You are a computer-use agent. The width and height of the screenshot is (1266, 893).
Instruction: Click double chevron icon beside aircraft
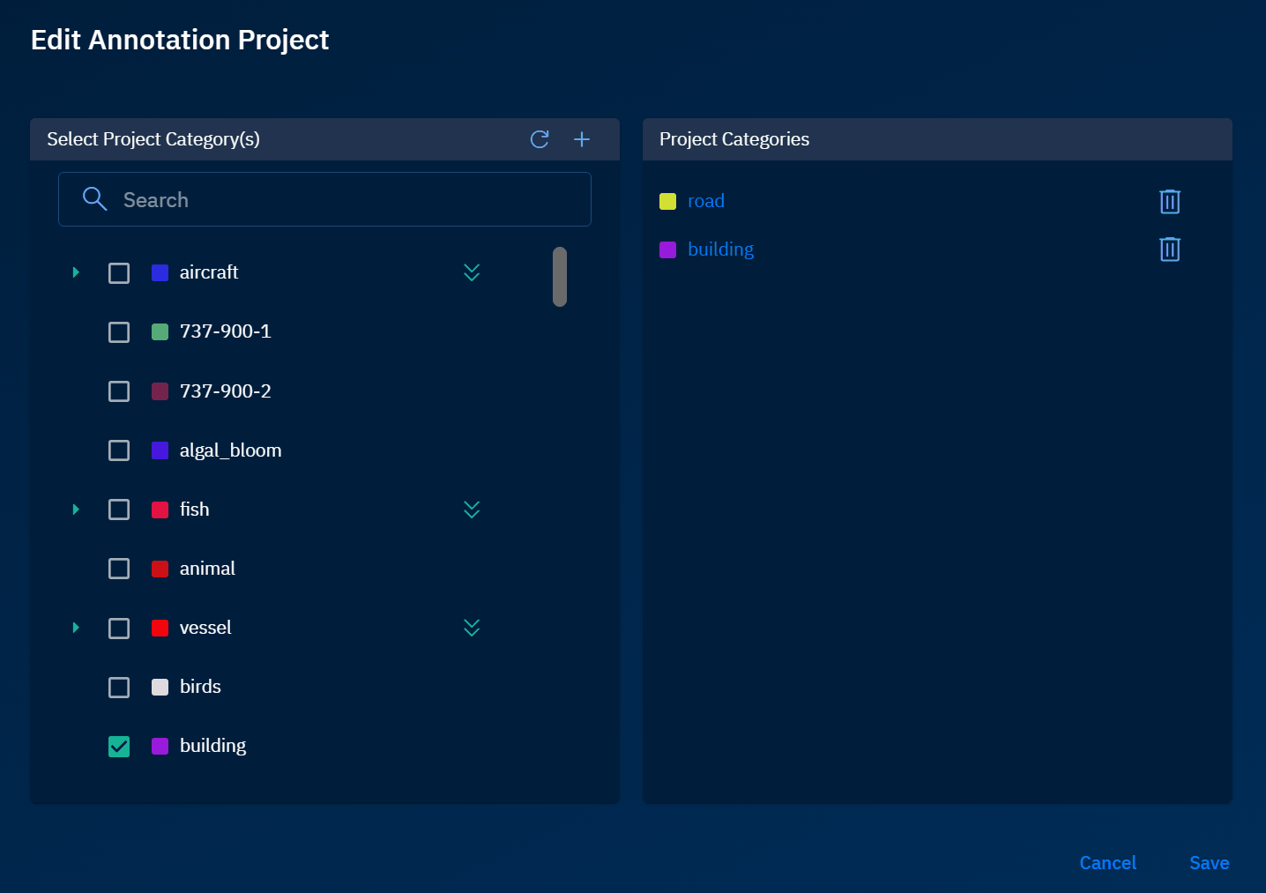click(x=472, y=272)
